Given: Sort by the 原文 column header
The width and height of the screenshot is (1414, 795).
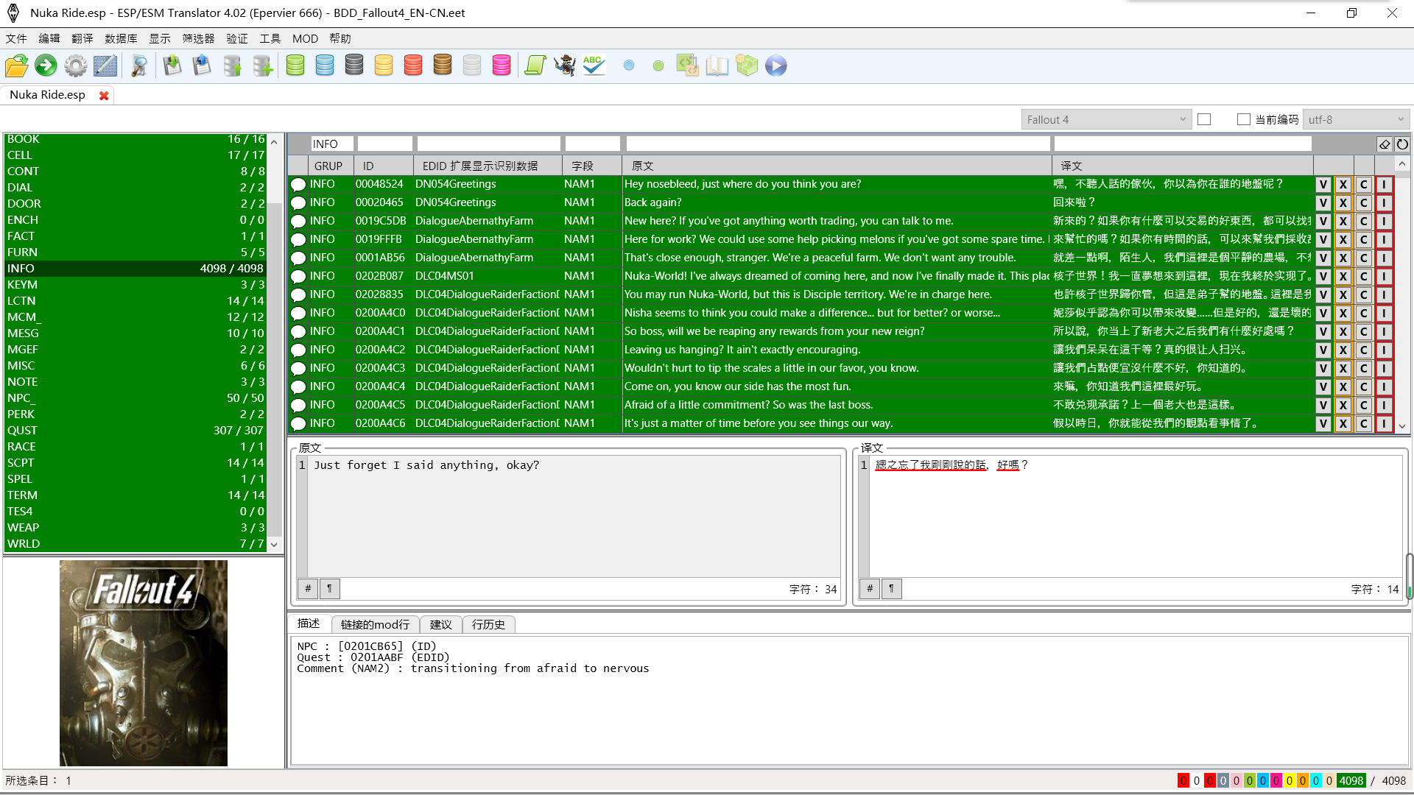Looking at the screenshot, I should [836, 166].
